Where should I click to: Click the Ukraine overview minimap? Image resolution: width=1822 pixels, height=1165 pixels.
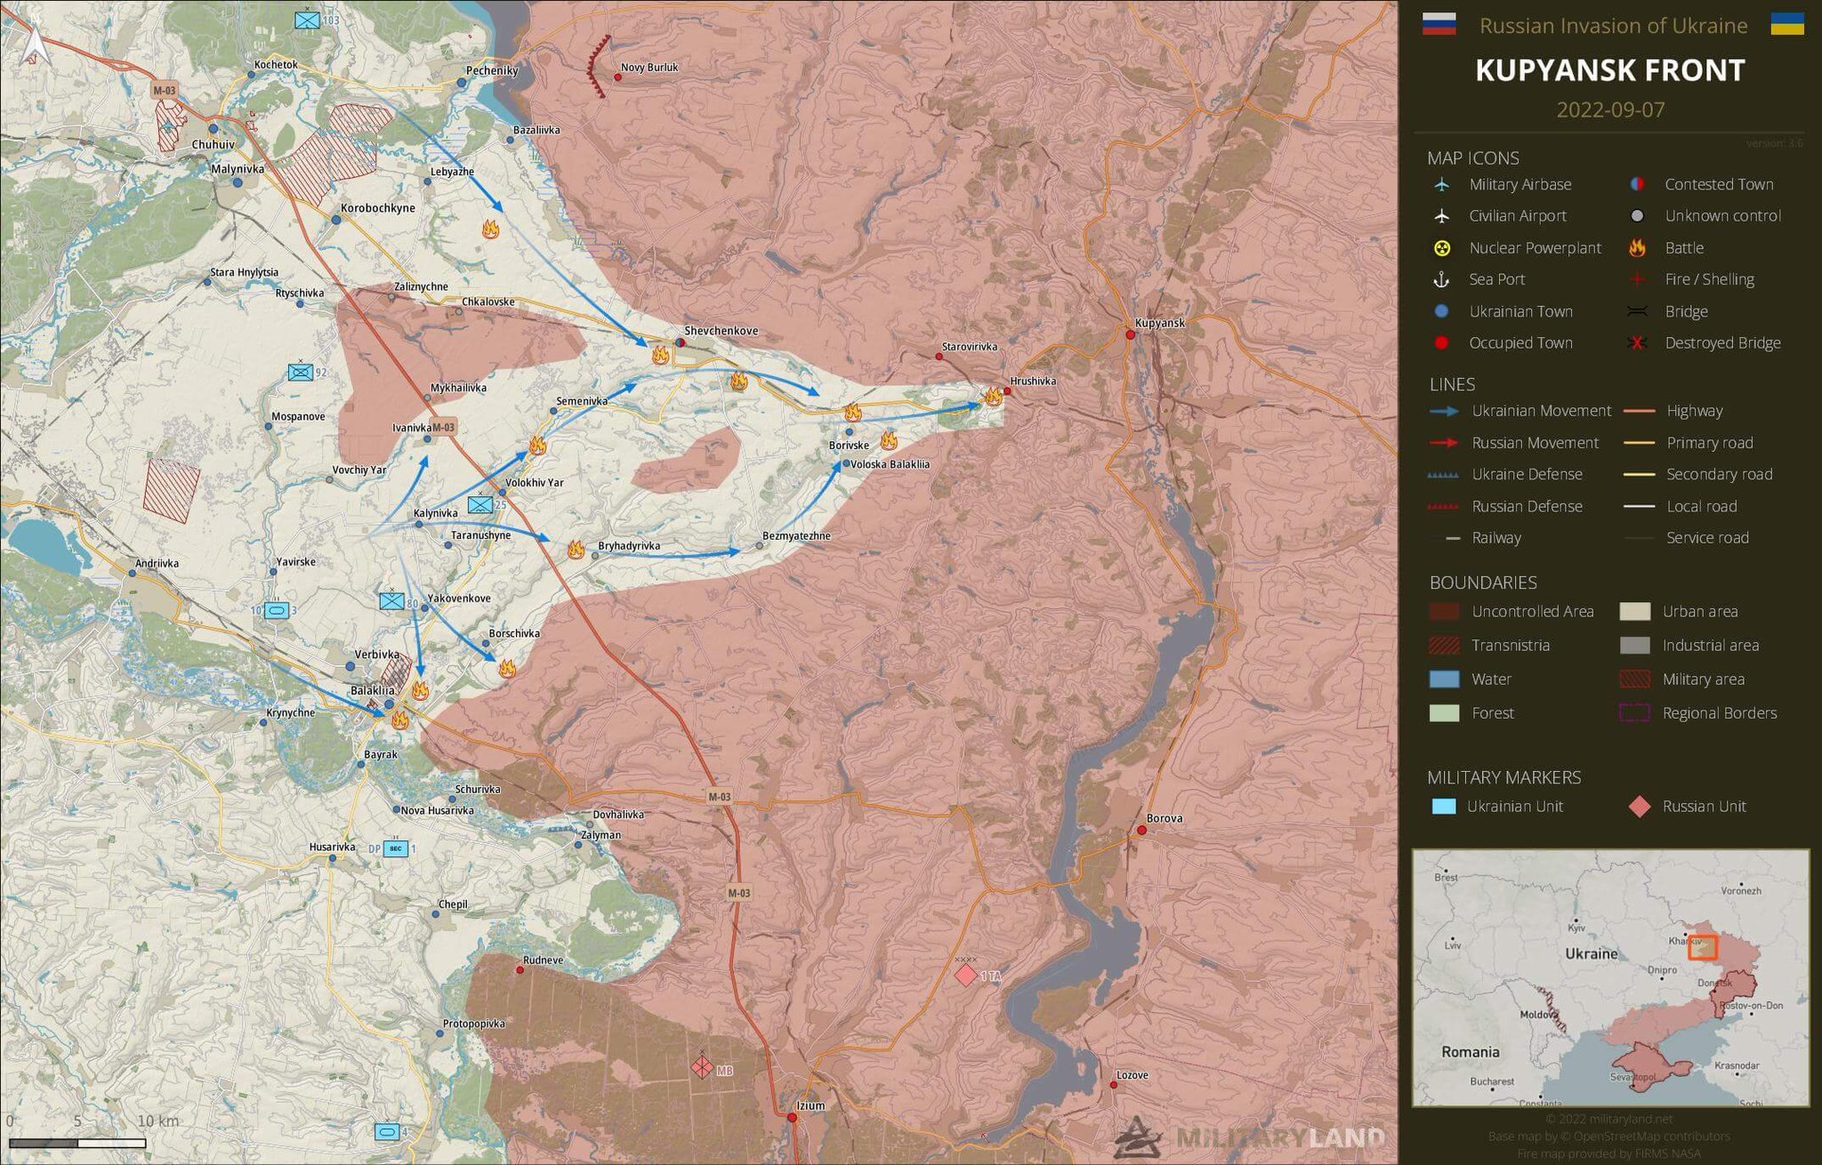point(1610,977)
